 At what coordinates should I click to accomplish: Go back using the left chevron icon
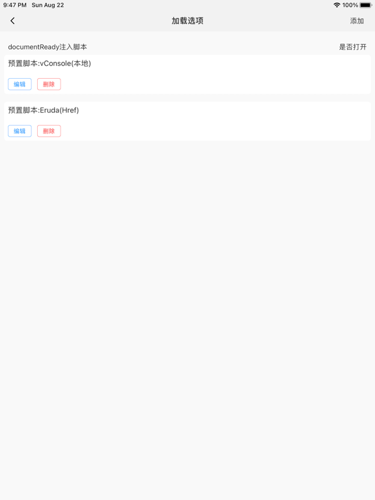(12, 21)
